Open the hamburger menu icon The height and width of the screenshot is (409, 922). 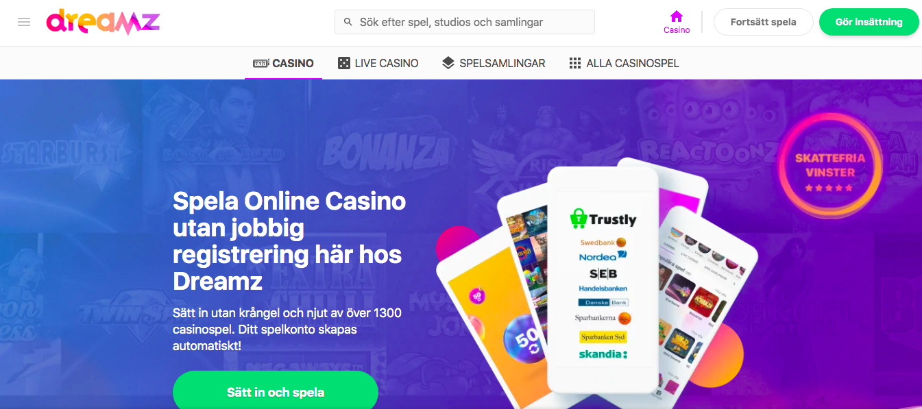coord(24,22)
